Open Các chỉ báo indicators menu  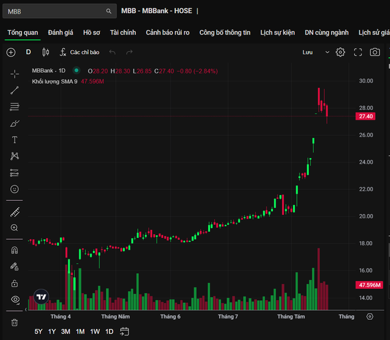79,52
